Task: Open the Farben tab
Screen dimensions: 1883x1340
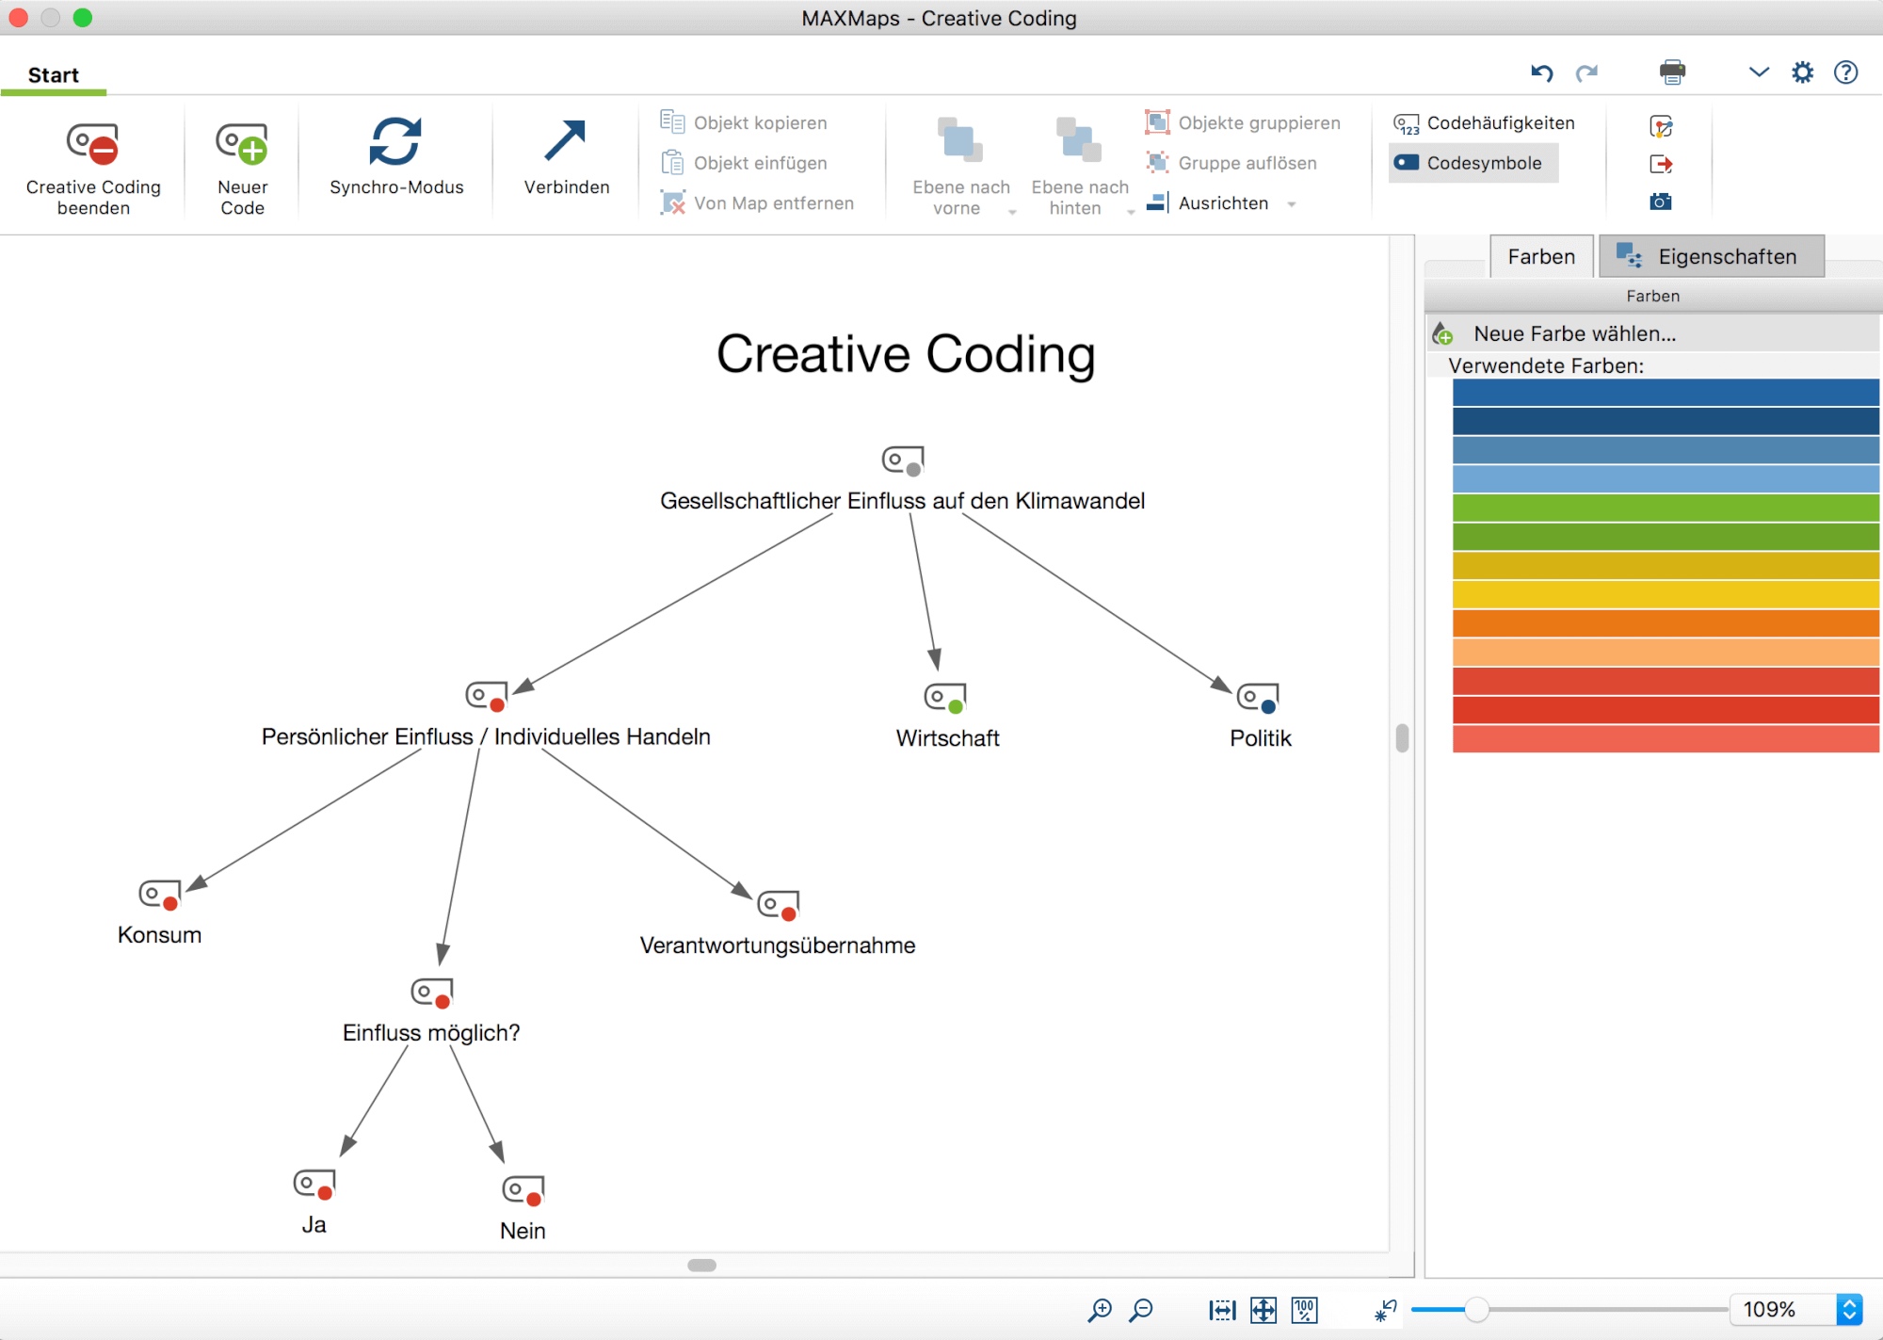Action: coord(1541,256)
